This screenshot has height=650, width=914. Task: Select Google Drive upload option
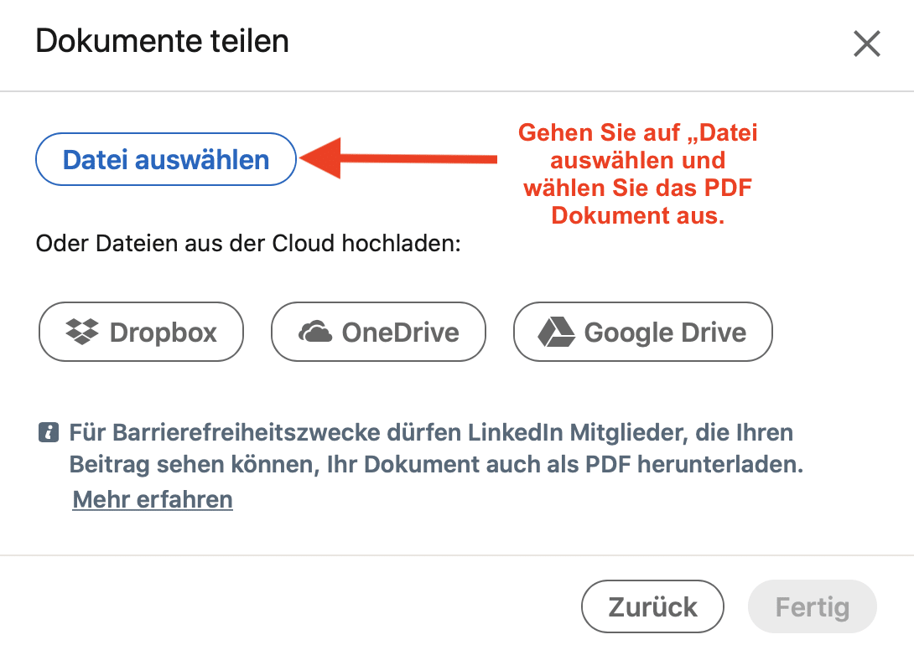(x=643, y=332)
